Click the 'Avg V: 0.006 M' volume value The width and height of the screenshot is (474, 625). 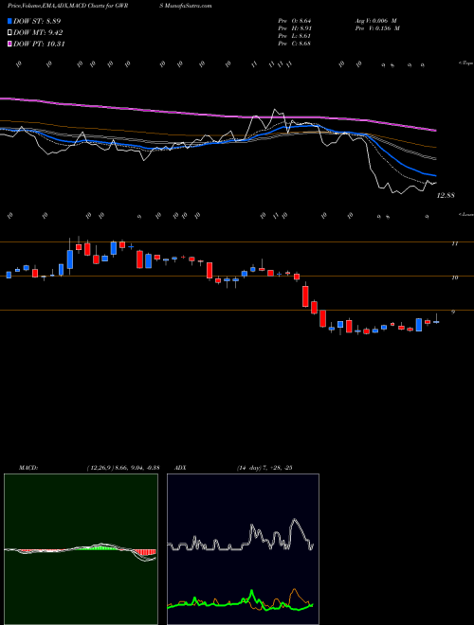pyautogui.click(x=375, y=21)
